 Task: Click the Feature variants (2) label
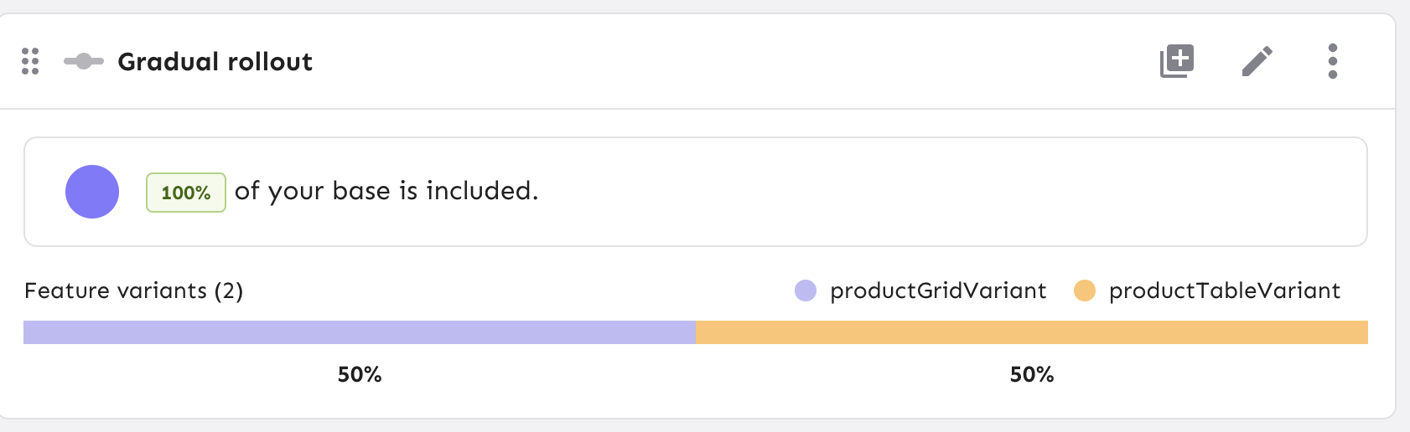(x=134, y=291)
